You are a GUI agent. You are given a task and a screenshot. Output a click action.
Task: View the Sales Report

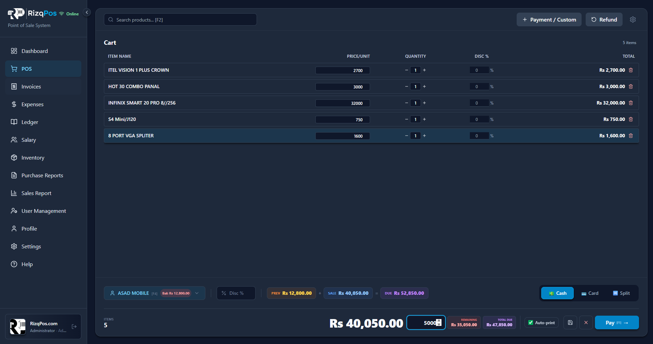click(43, 193)
